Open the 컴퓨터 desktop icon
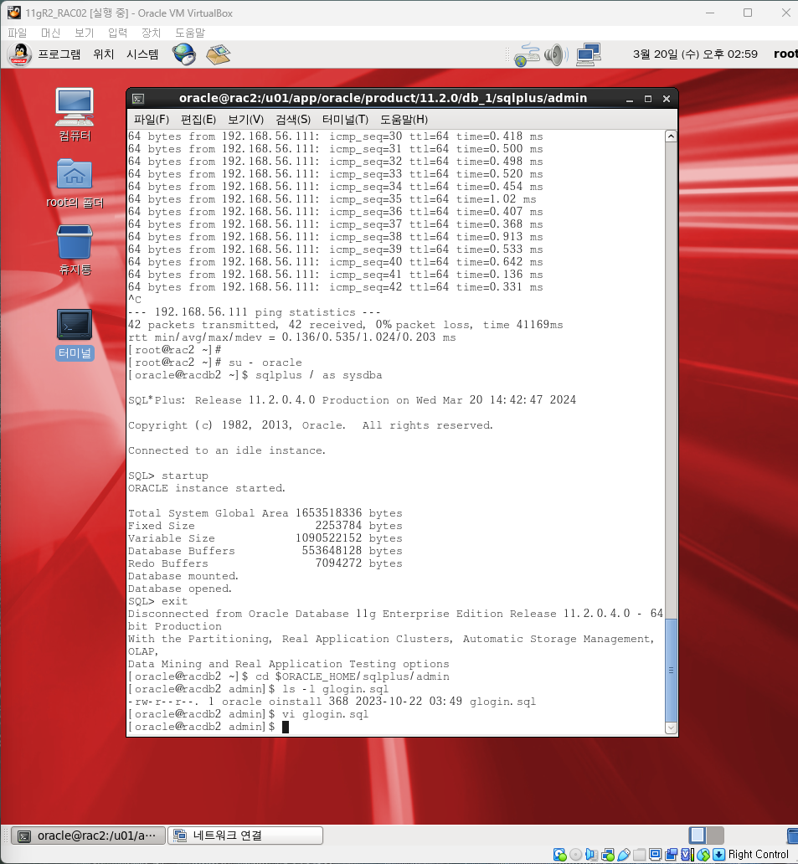Viewport: 798px width, 864px height. [x=75, y=115]
